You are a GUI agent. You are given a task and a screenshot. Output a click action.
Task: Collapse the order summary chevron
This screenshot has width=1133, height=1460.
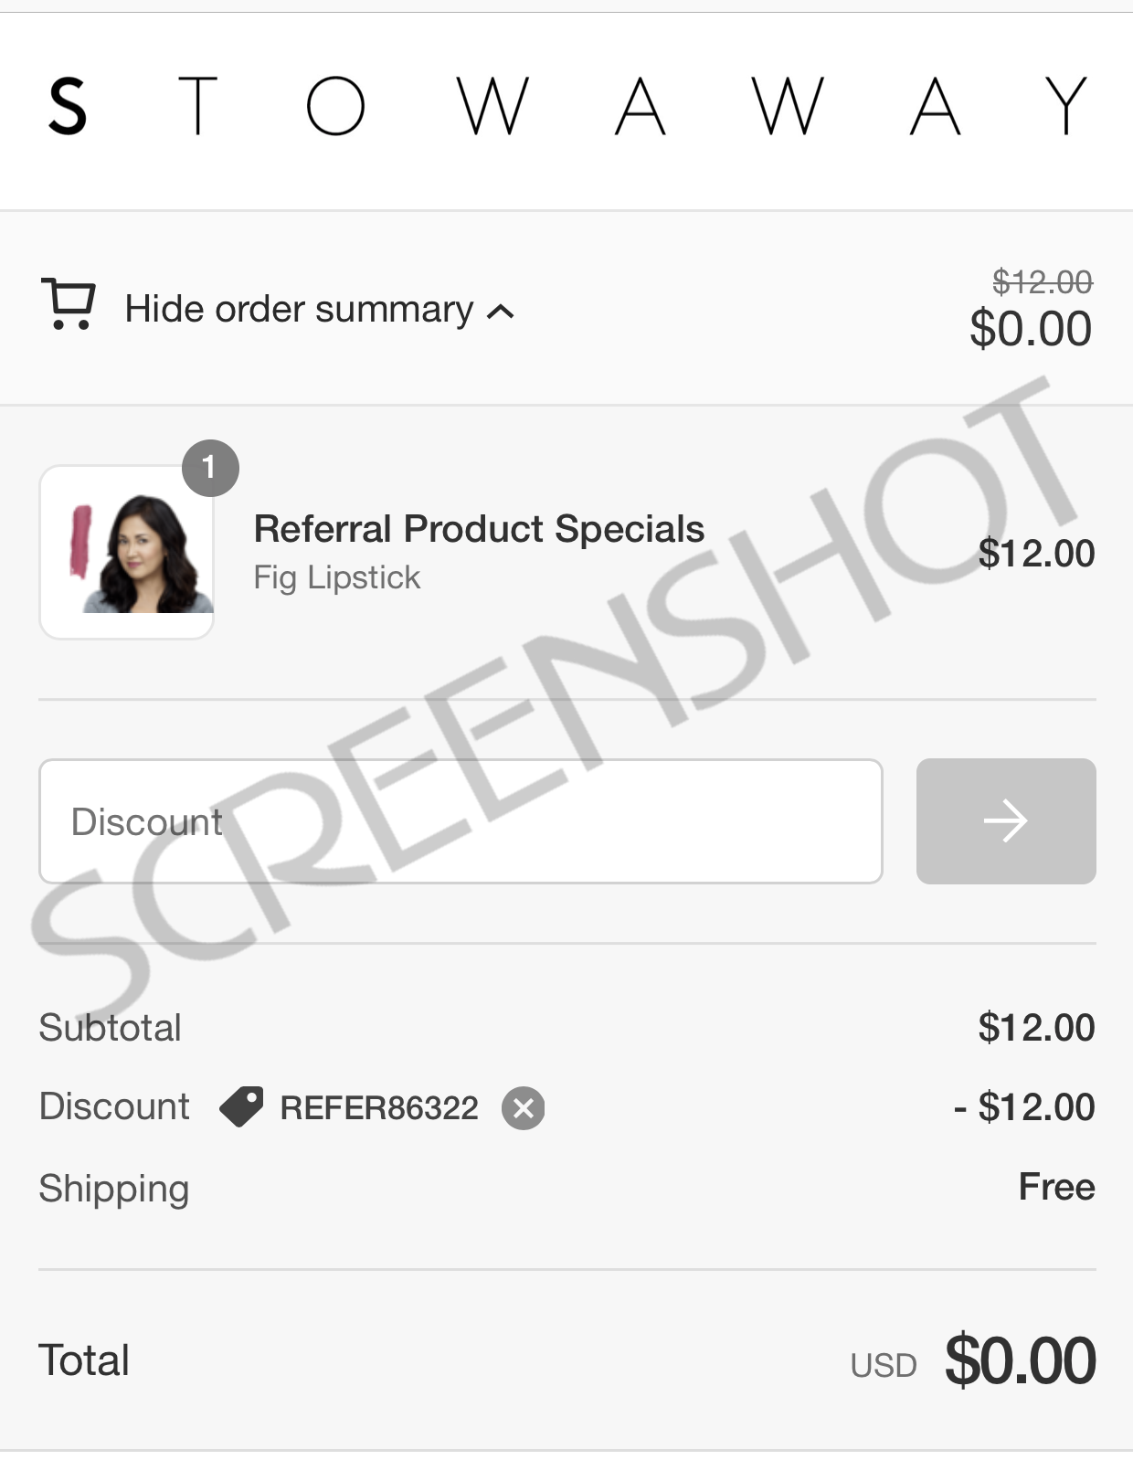[x=501, y=312]
